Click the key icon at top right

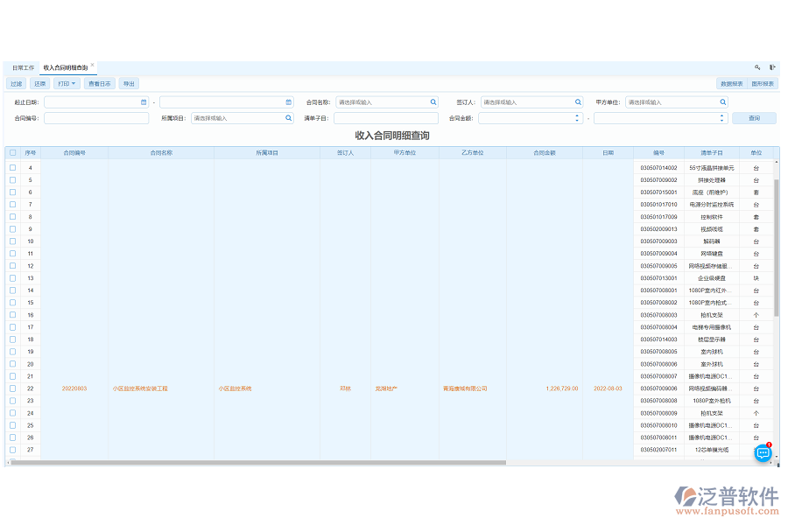[x=758, y=67]
